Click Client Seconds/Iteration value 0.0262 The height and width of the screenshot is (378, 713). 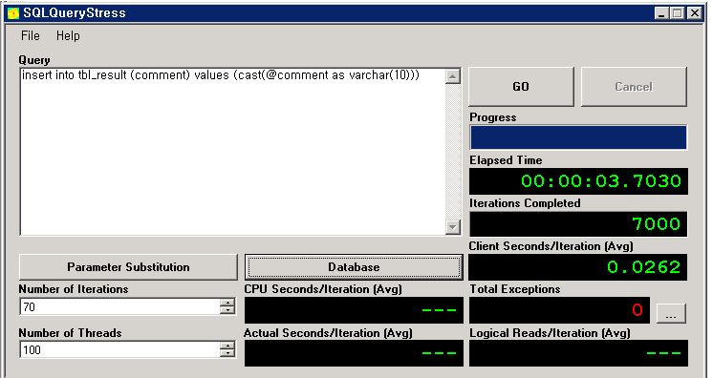point(643,267)
